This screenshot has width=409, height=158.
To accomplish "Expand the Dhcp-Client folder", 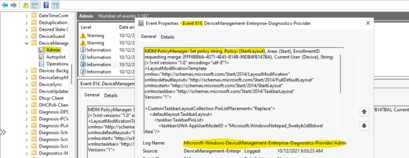I will 27,98.
